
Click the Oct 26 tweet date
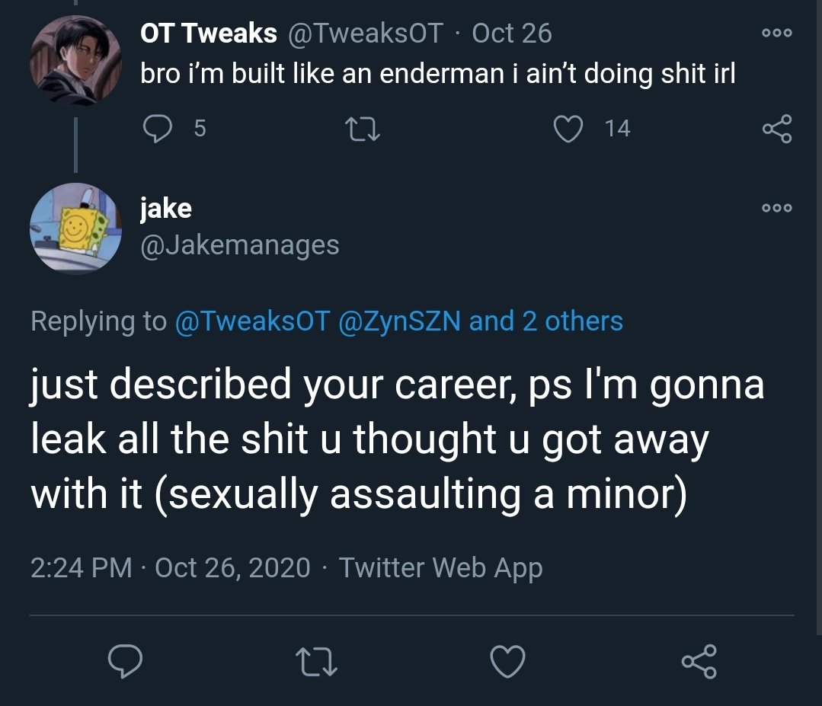[x=512, y=34]
